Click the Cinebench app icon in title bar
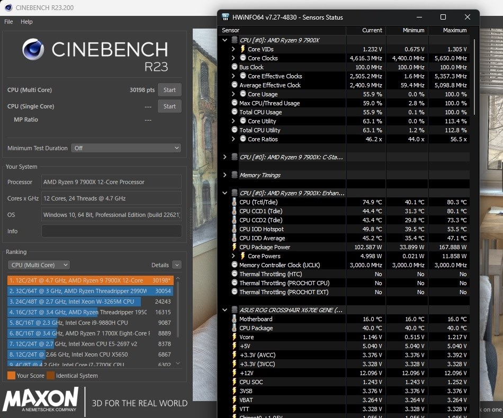The width and height of the screenshot is (503, 418). [8, 7]
